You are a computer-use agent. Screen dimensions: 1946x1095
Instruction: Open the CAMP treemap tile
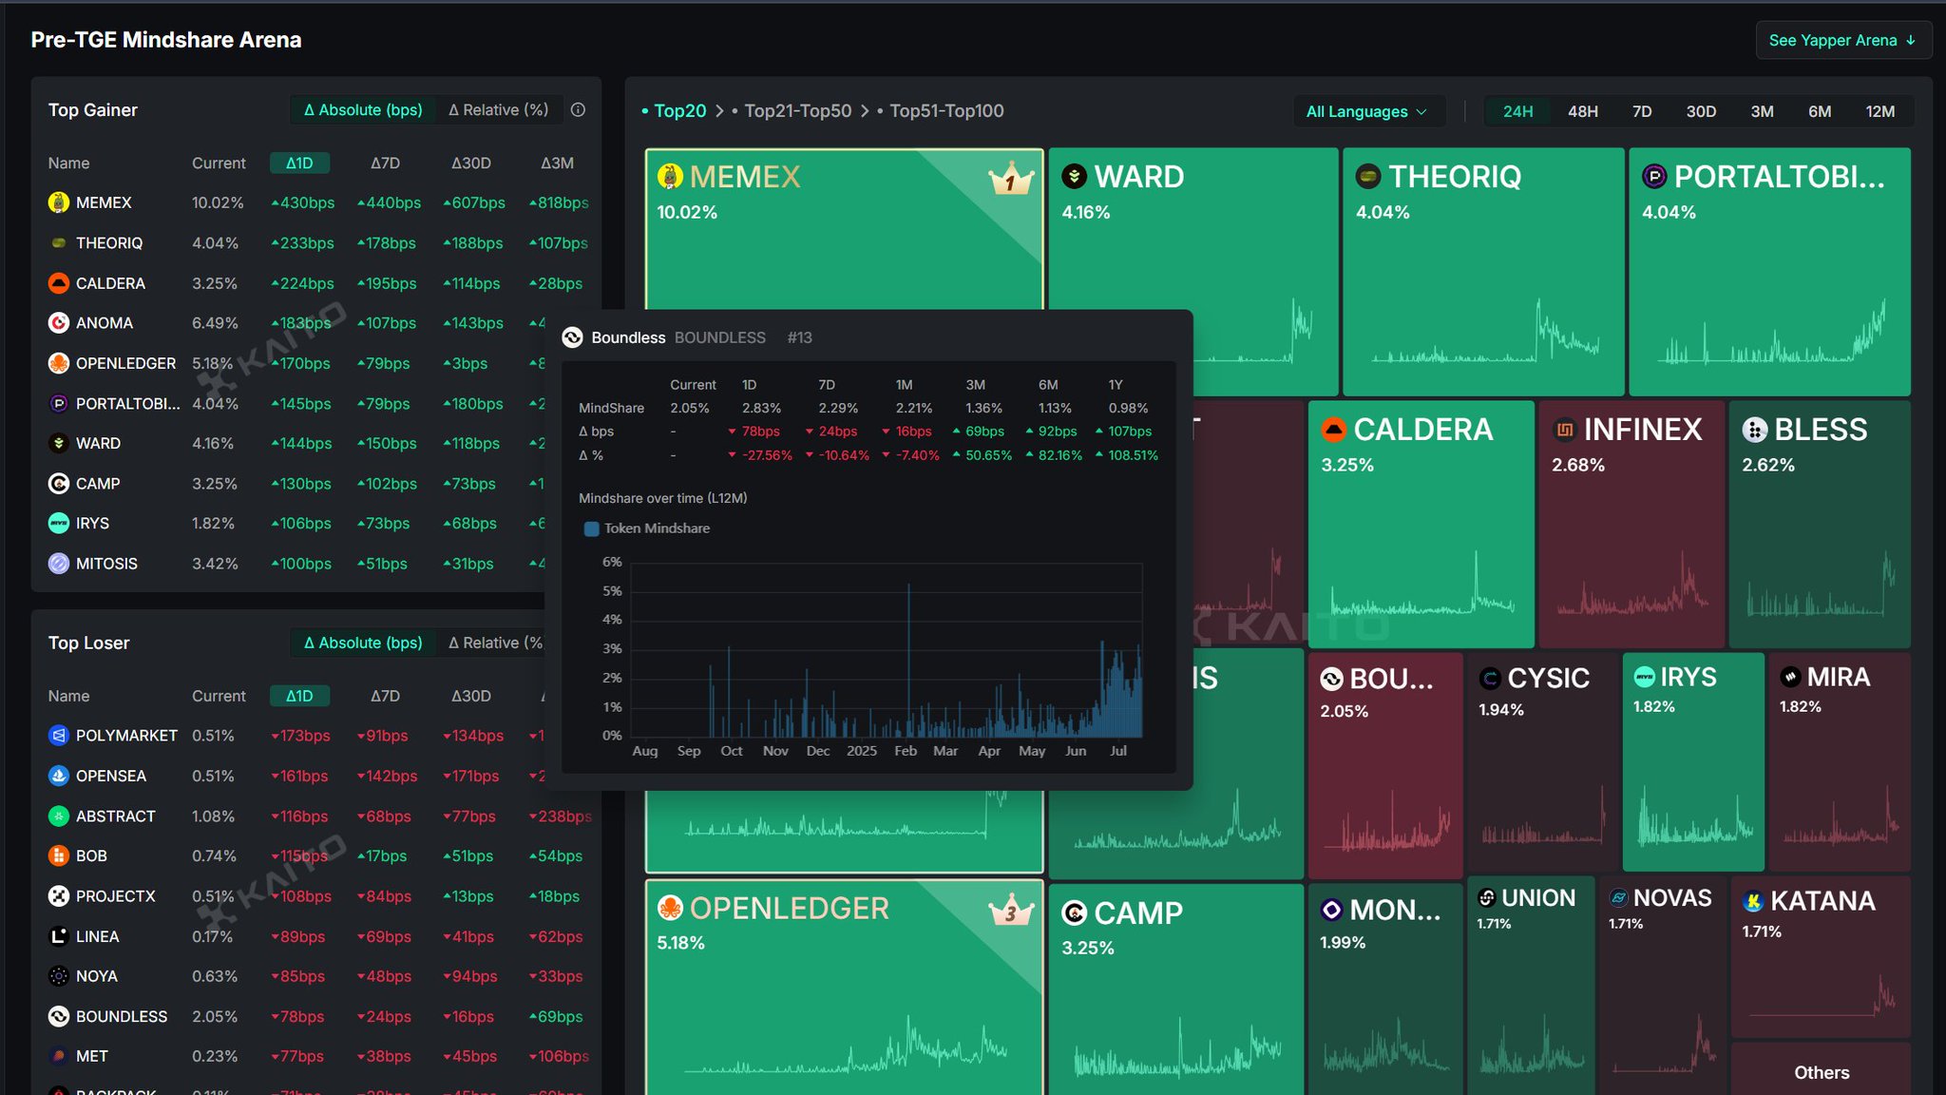1176,989
